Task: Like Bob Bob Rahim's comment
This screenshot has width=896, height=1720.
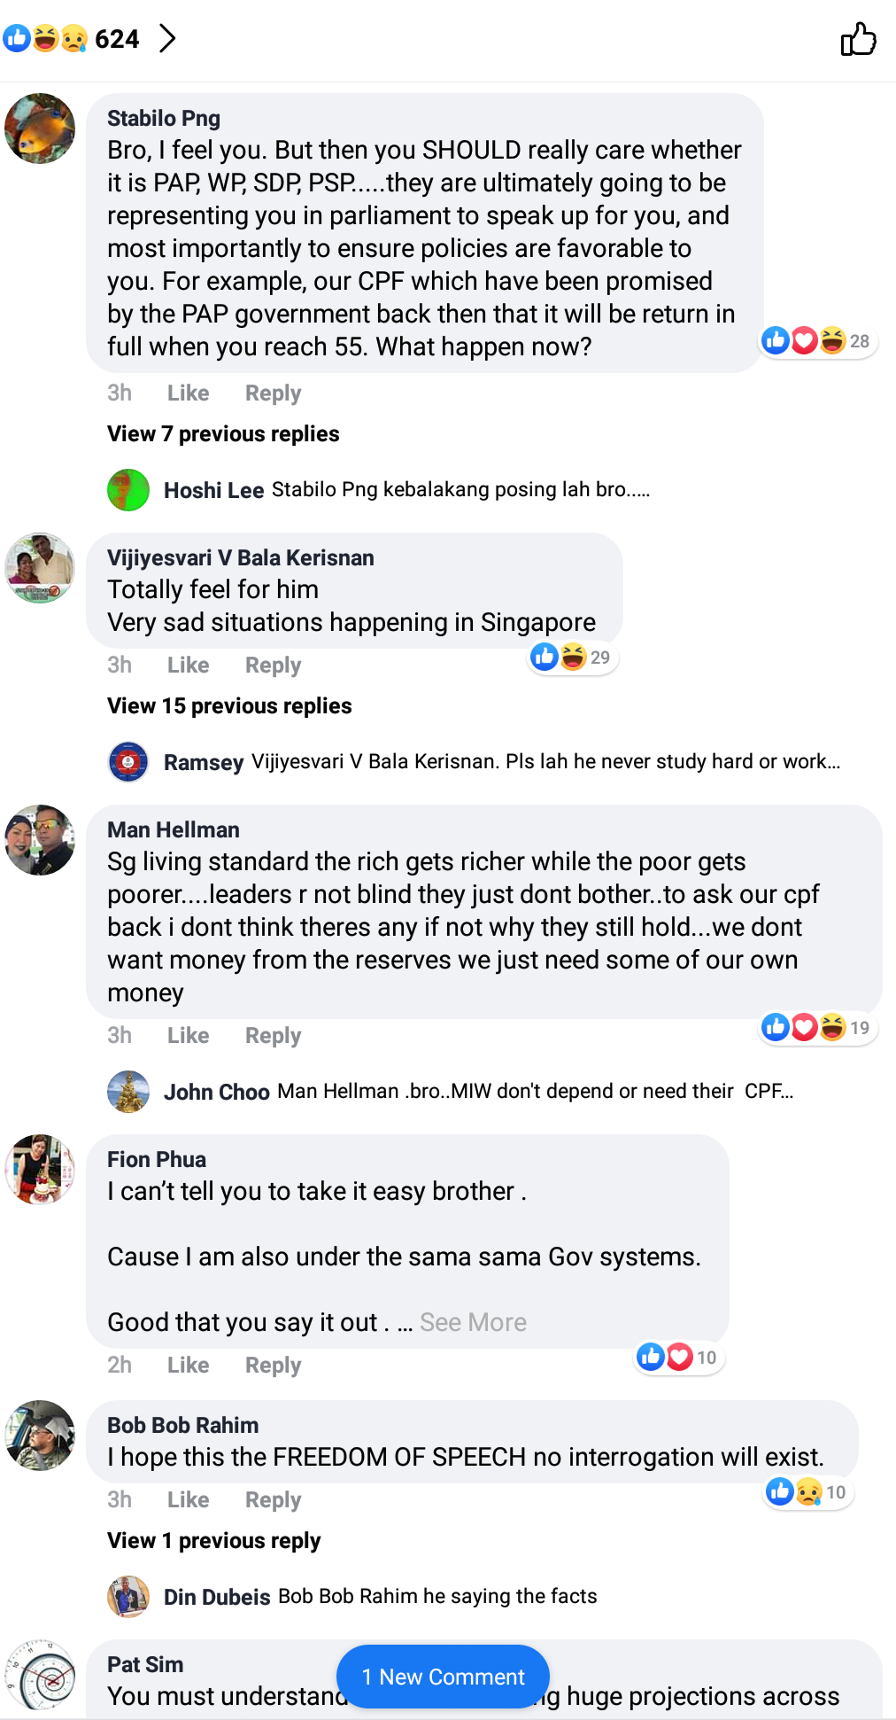Action: (188, 1500)
